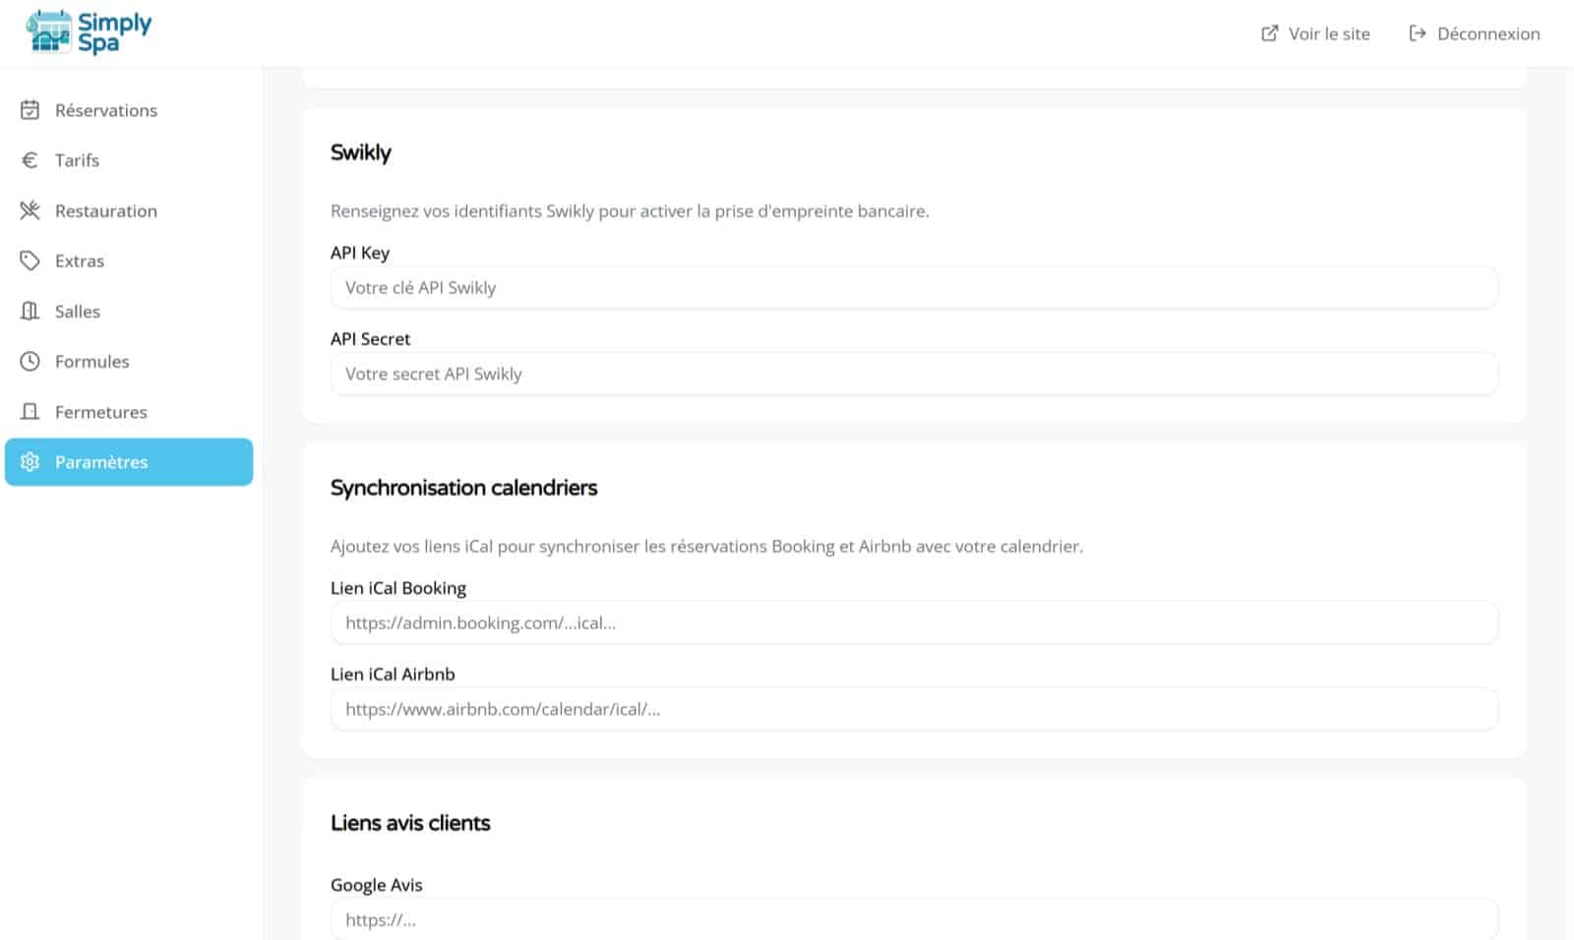Click the cutlery icon for Restauration
This screenshot has width=1574, height=940.
pyautogui.click(x=30, y=209)
